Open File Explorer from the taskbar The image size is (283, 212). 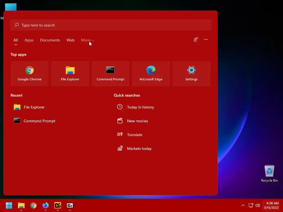tap(21, 205)
